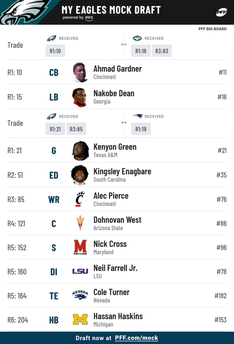Click the Cole Turner player name

(x=111, y=292)
